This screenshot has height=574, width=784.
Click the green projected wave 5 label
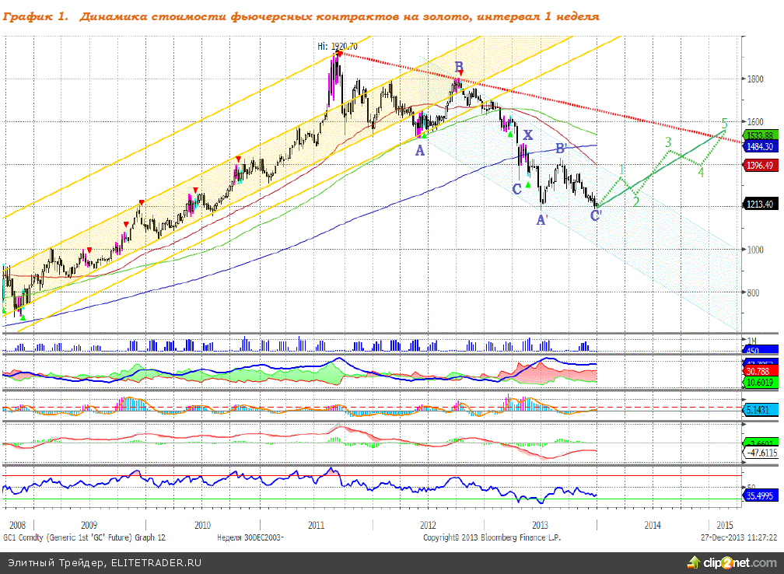pyautogui.click(x=724, y=123)
